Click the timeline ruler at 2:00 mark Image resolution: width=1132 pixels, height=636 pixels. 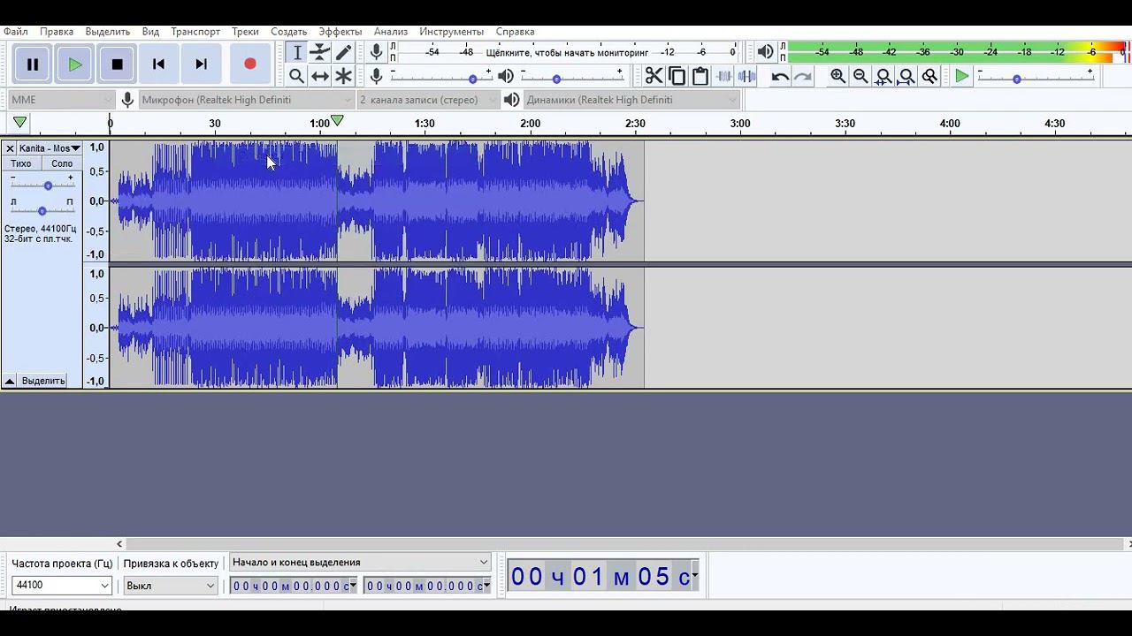tap(530, 124)
